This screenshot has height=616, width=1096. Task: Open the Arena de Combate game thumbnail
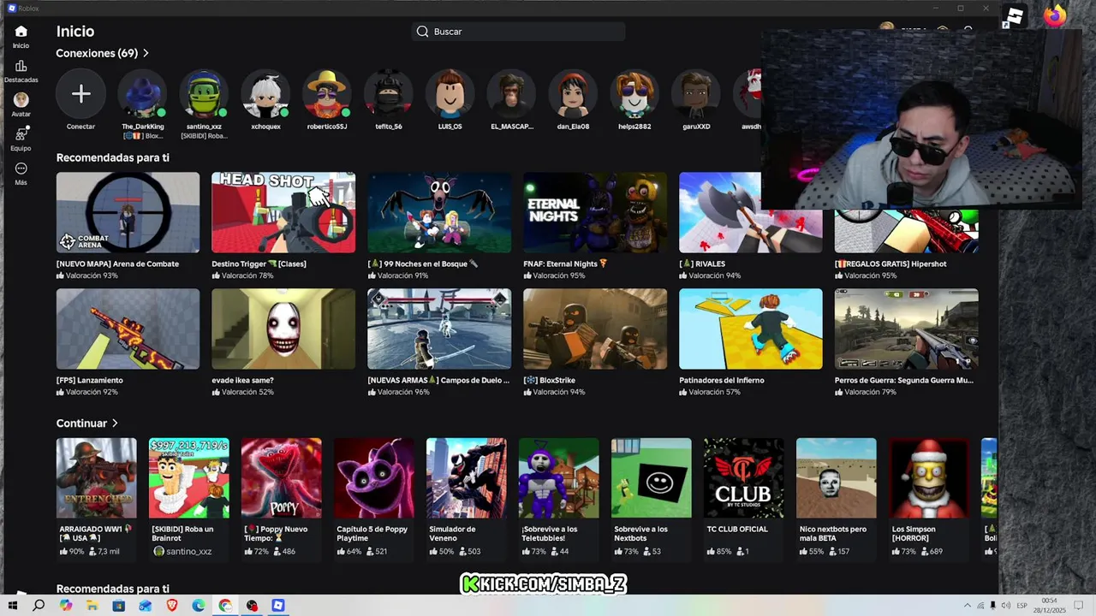click(128, 213)
